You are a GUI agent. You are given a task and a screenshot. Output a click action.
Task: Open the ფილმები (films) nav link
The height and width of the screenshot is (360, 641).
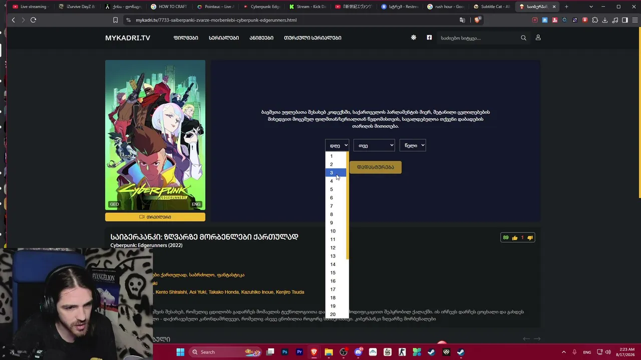pyautogui.click(x=186, y=38)
